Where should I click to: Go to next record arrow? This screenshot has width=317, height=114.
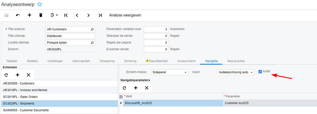point(88,15)
